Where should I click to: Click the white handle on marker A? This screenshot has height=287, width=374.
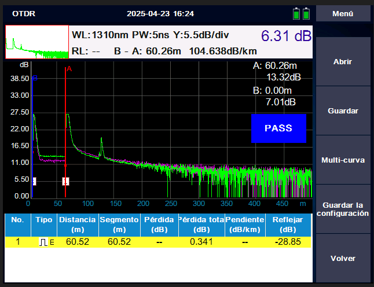[65, 181]
